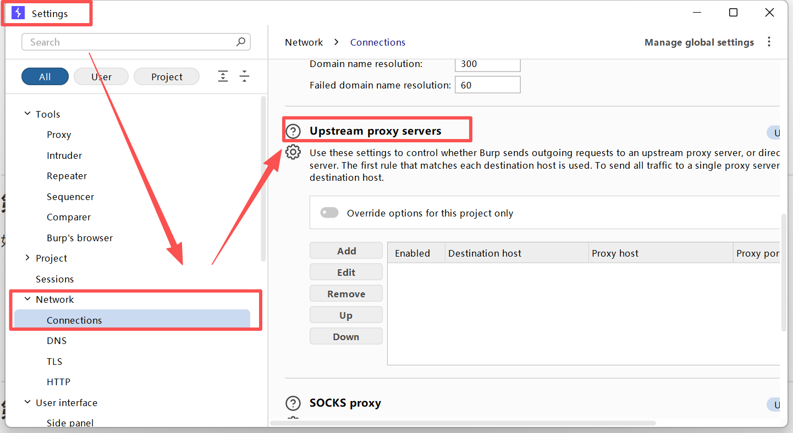Click the gear icon under Upstream proxy servers

(x=293, y=152)
